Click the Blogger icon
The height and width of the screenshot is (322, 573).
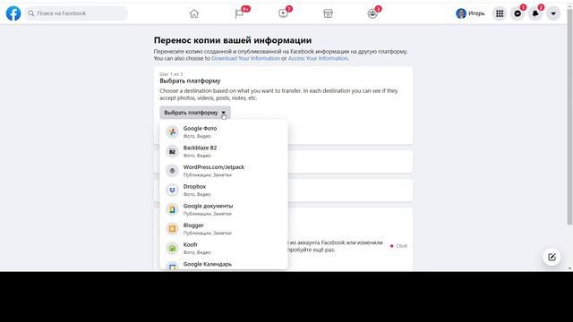pos(172,229)
